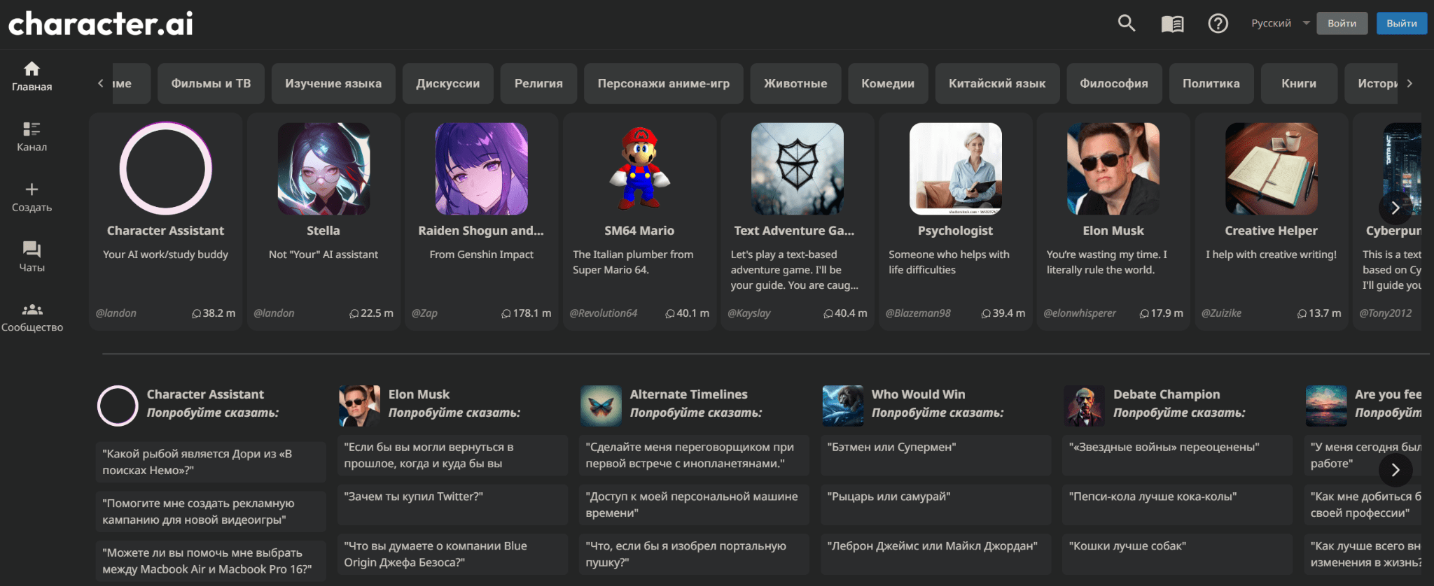This screenshot has height=586, width=1434.
Task: Open the Животные category tab
Action: coord(795,83)
